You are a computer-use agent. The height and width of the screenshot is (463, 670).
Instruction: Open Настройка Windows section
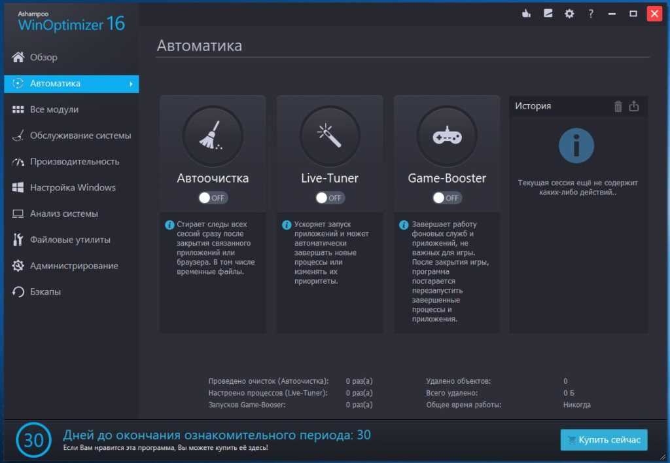click(x=71, y=187)
